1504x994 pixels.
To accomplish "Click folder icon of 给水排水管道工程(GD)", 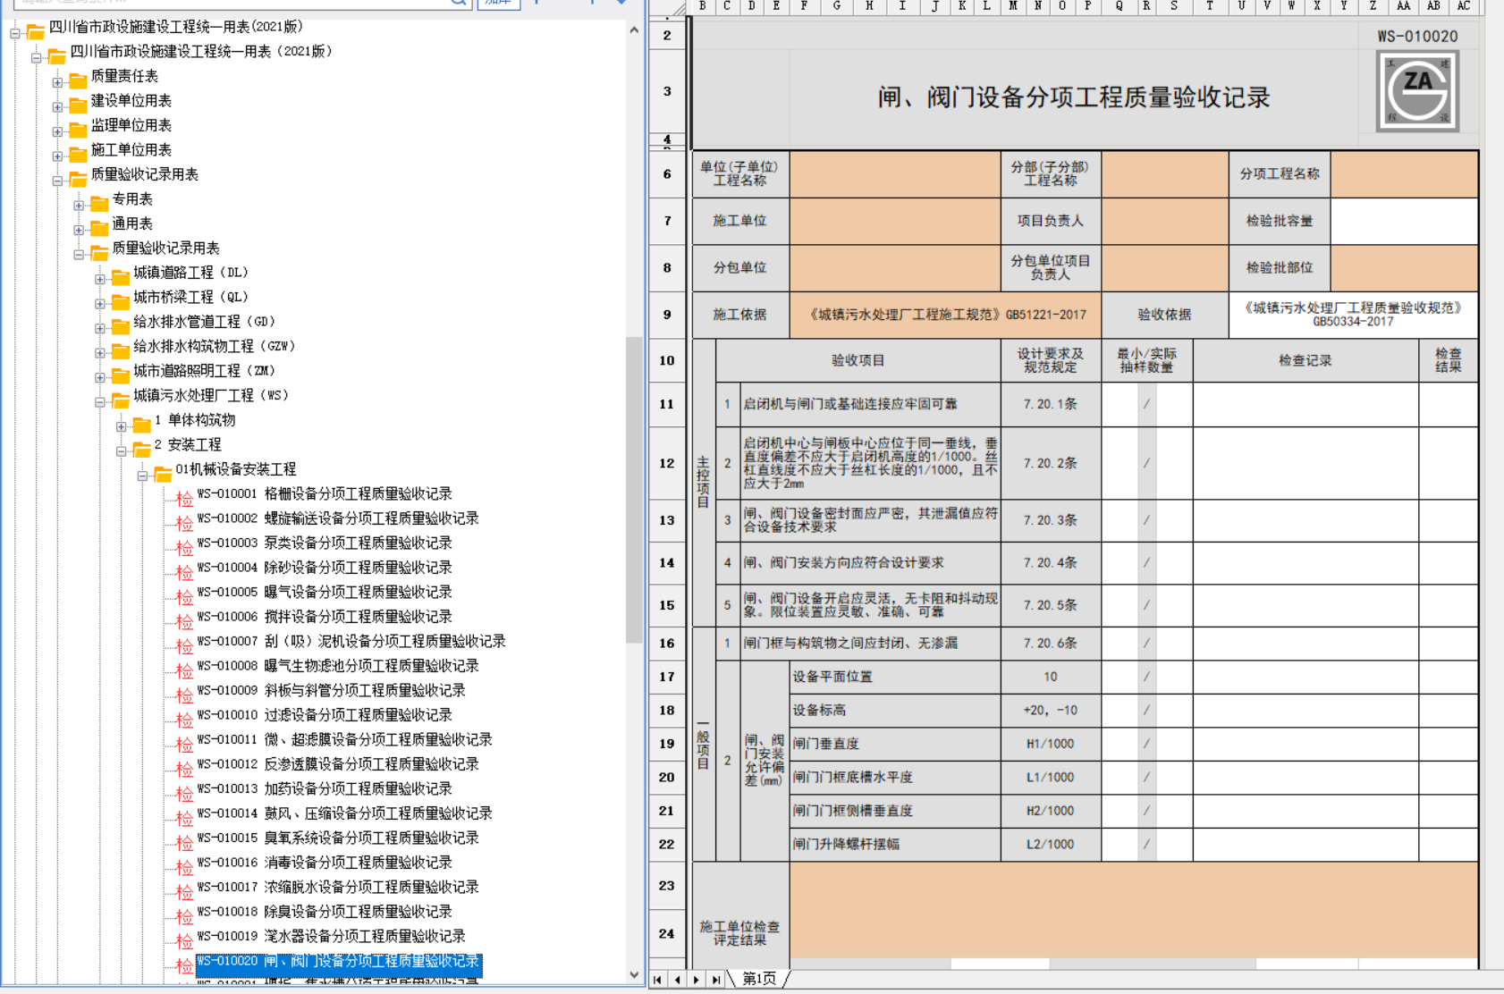I will 121,324.
